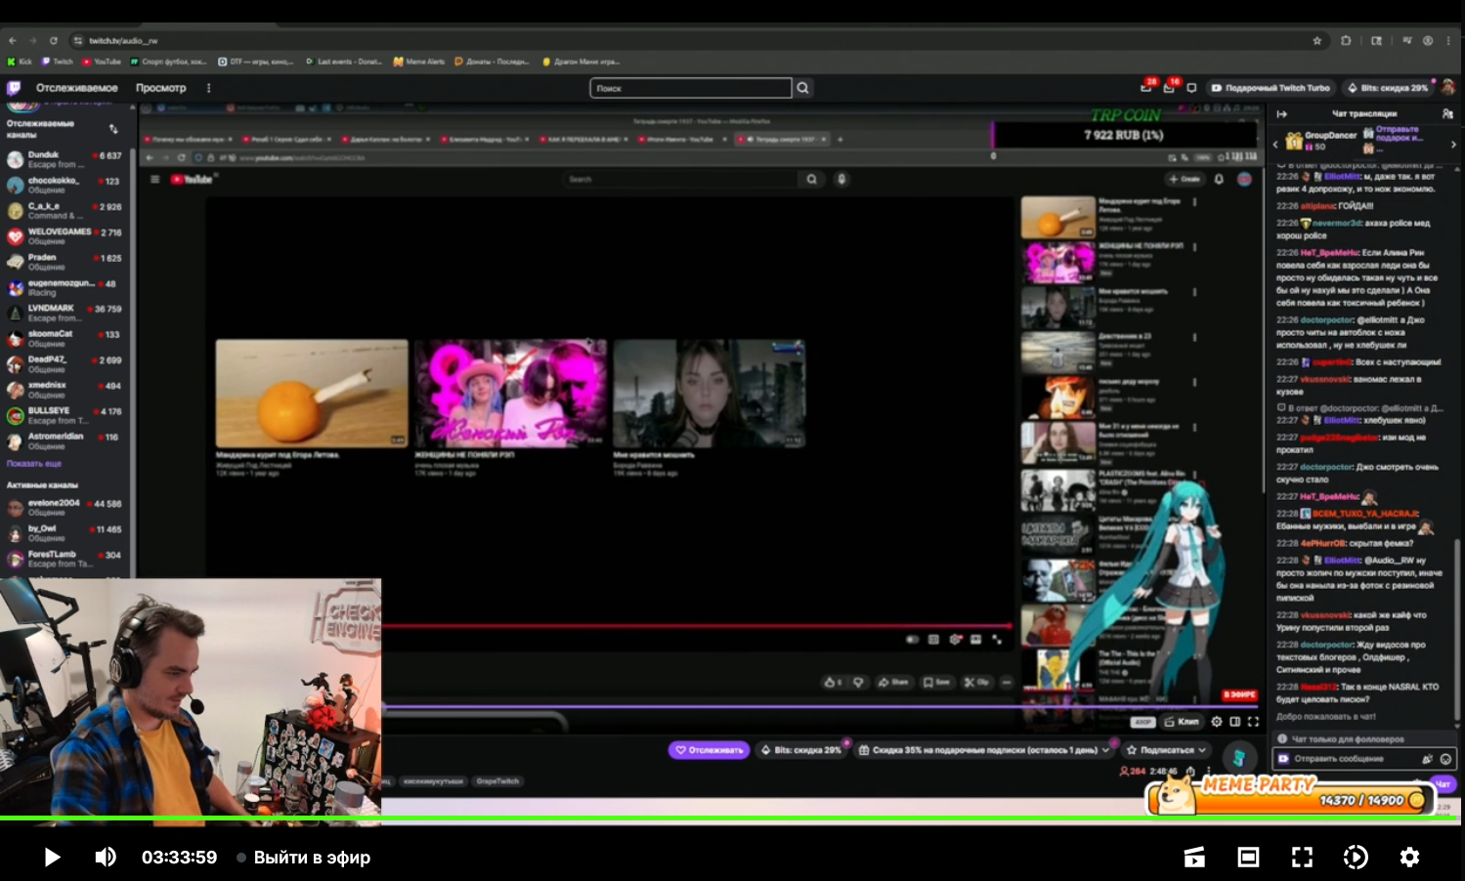Toggle YouTube autoplay switch
Image resolution: width=1465 pixels, height=881 pixels.
(912, 640)
